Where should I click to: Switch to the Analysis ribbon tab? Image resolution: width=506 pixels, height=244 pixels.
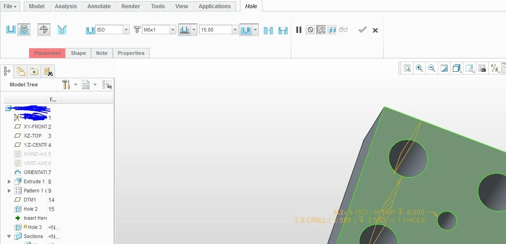coord(66,6)
